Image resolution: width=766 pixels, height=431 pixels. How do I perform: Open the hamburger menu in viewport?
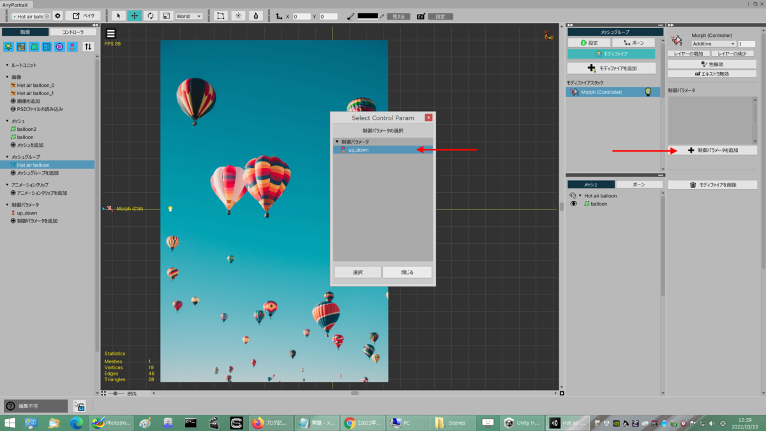(111, 34)
